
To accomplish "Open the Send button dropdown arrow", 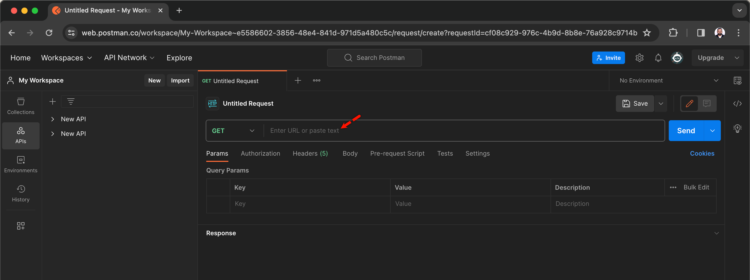I will pos(712,131).
